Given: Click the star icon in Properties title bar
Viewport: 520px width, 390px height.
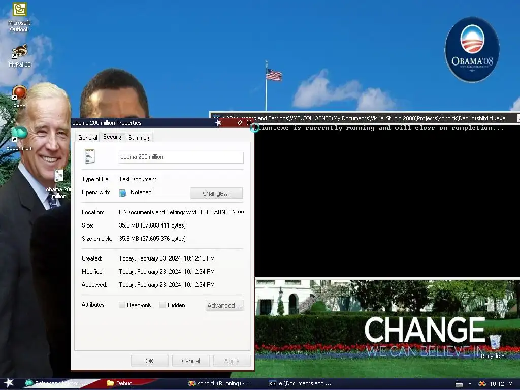Looking at the screenshot, I should coord(218,123).
